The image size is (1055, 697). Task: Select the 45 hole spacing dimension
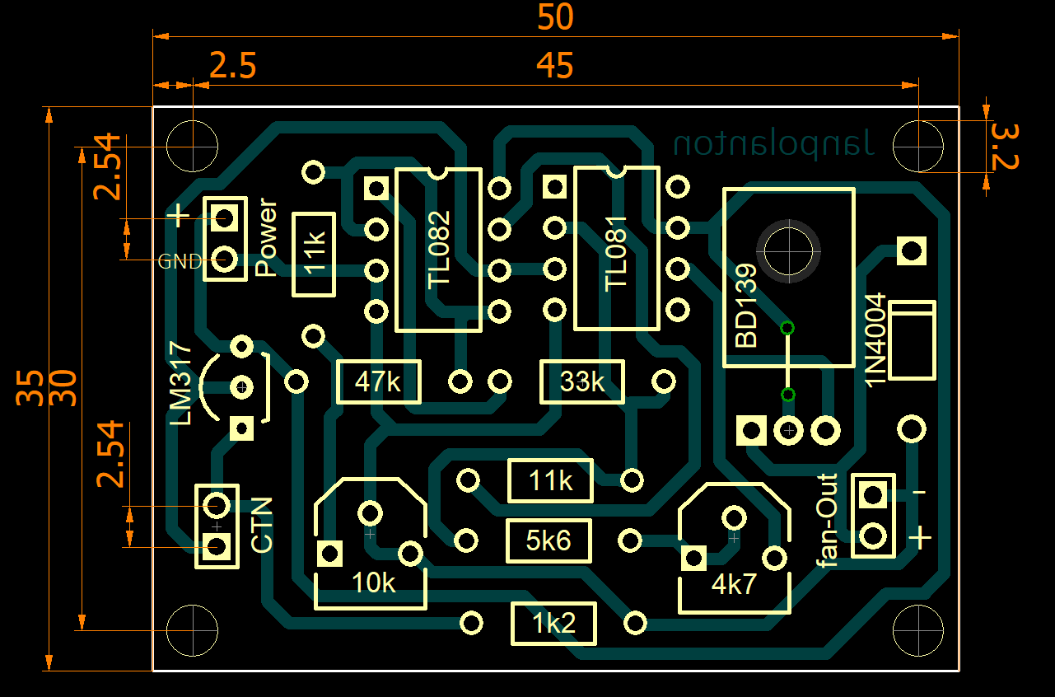[x=555, y=66]
